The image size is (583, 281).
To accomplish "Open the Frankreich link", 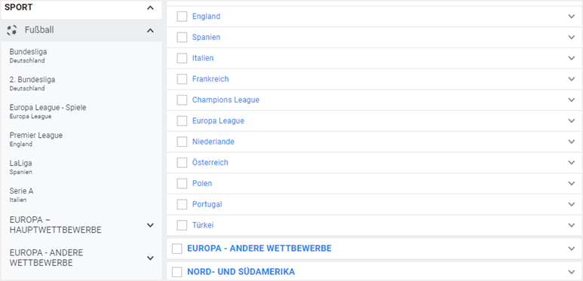I will pos(210,79).
